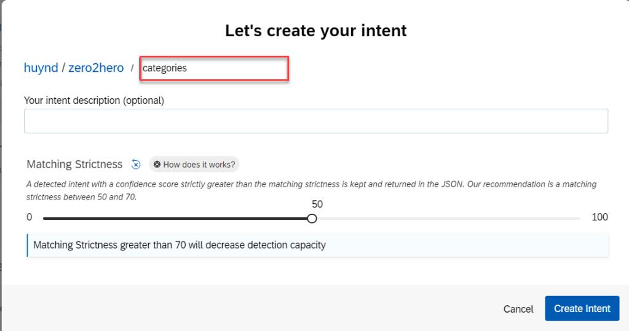This screenshot has height=331, width=629.
Task: Click the filled slider track left of handle
Action: pyautogui.click(x=177, y=218)
